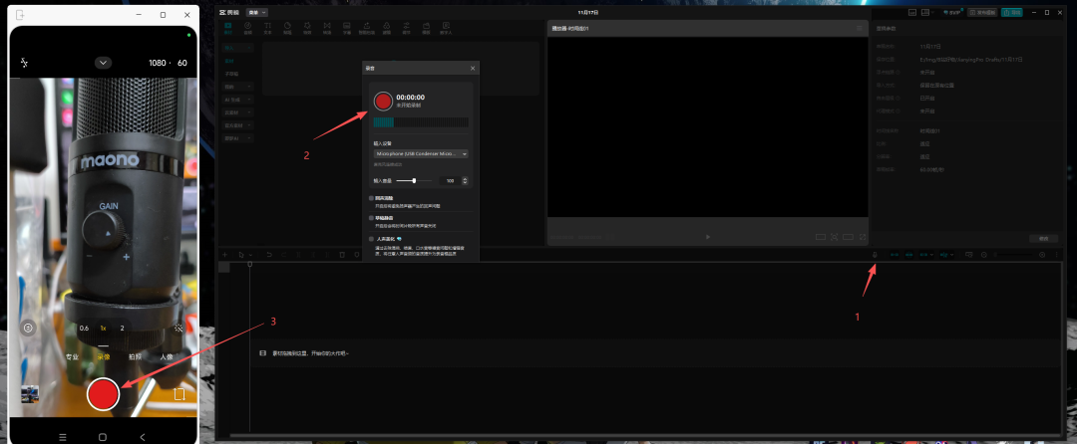Click the 导出 export button

[x=1011, y=12]
